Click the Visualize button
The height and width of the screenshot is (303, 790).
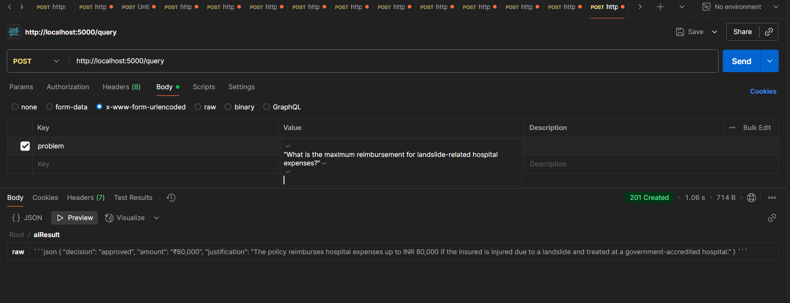point(125,218)
